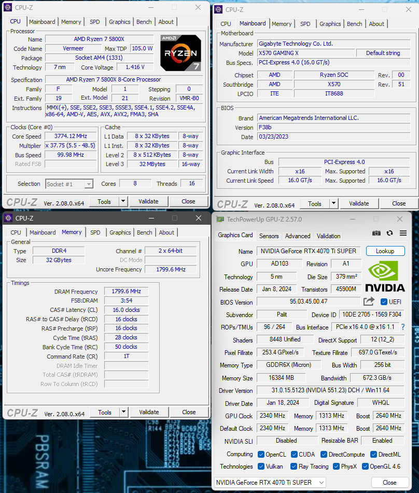Image resolution: width=419 pixels, height=493 pixels.
Task: Toggle the PhysX checkbox
Action: [x=336, y=467]
